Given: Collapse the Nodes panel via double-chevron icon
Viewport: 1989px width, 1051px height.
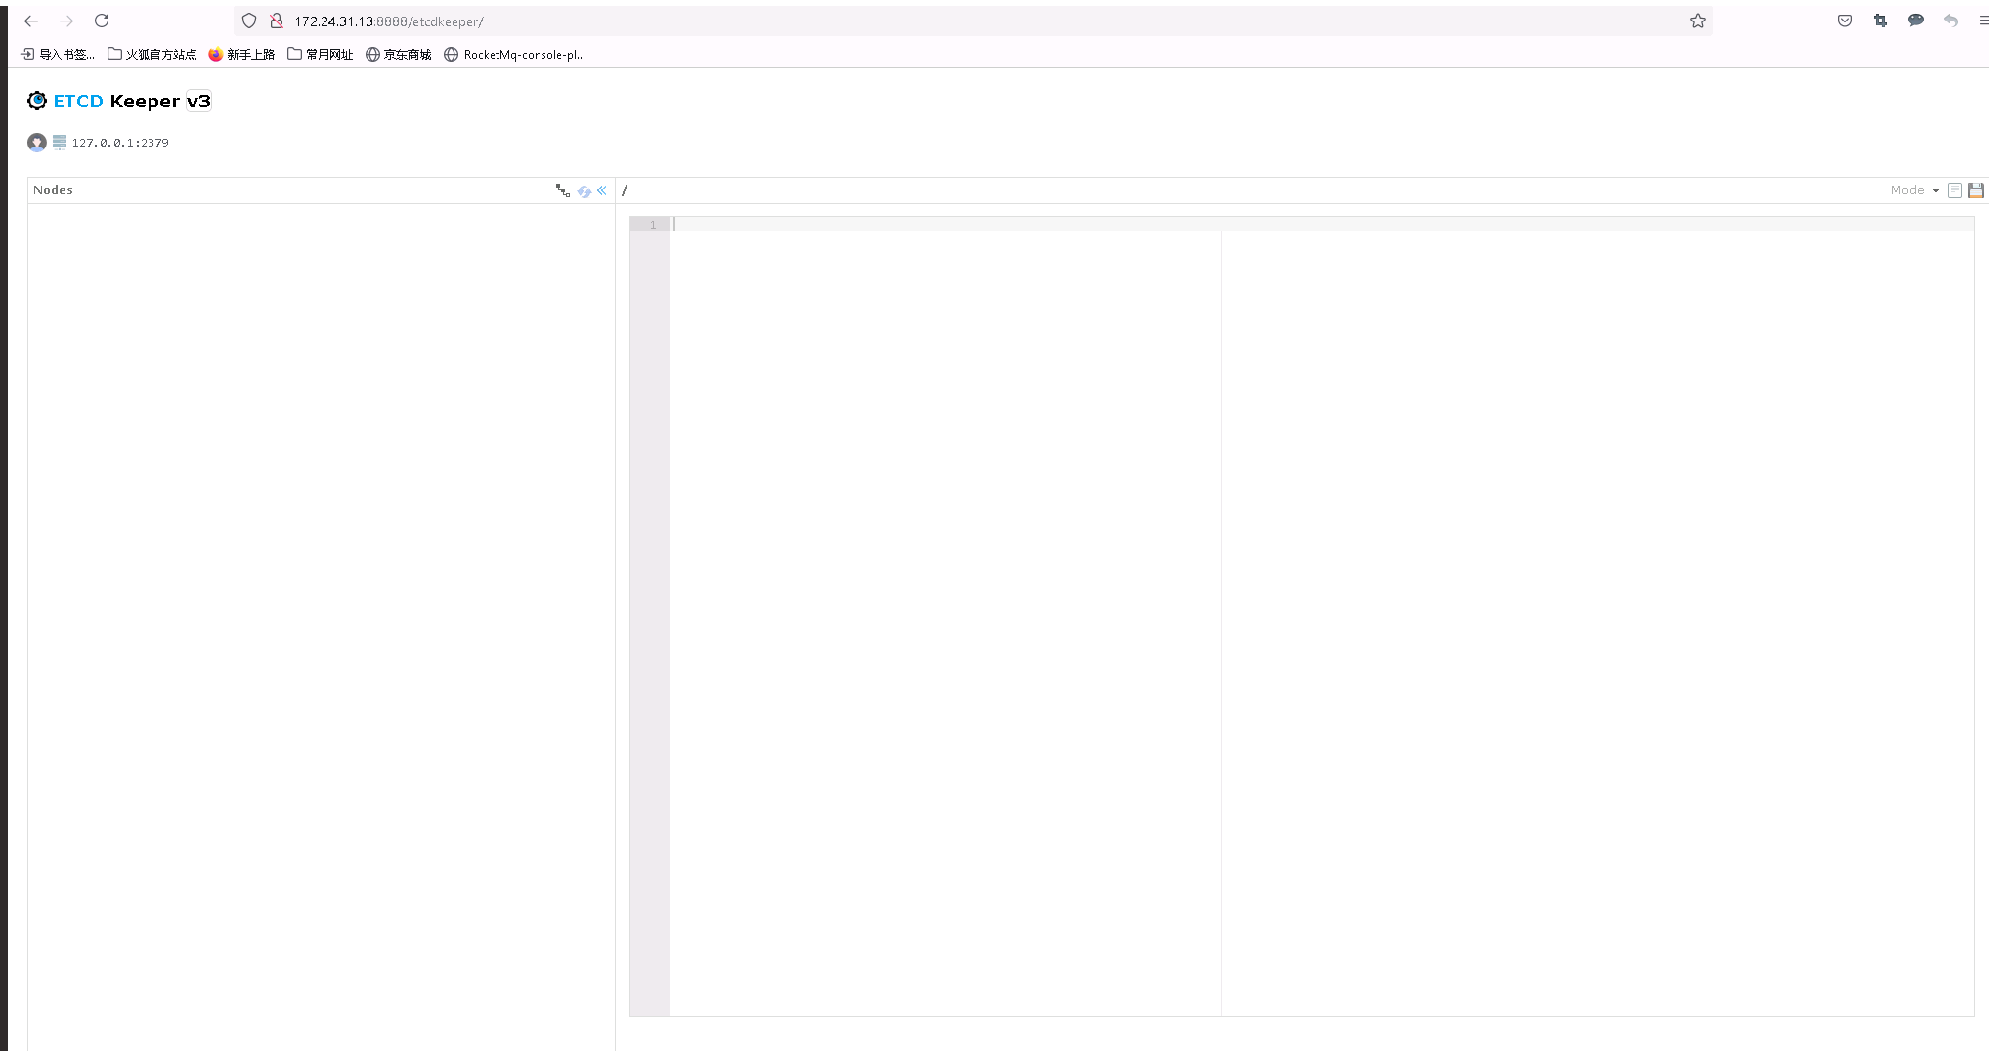Looking at the screenshot, I should [x=602, y=190].
